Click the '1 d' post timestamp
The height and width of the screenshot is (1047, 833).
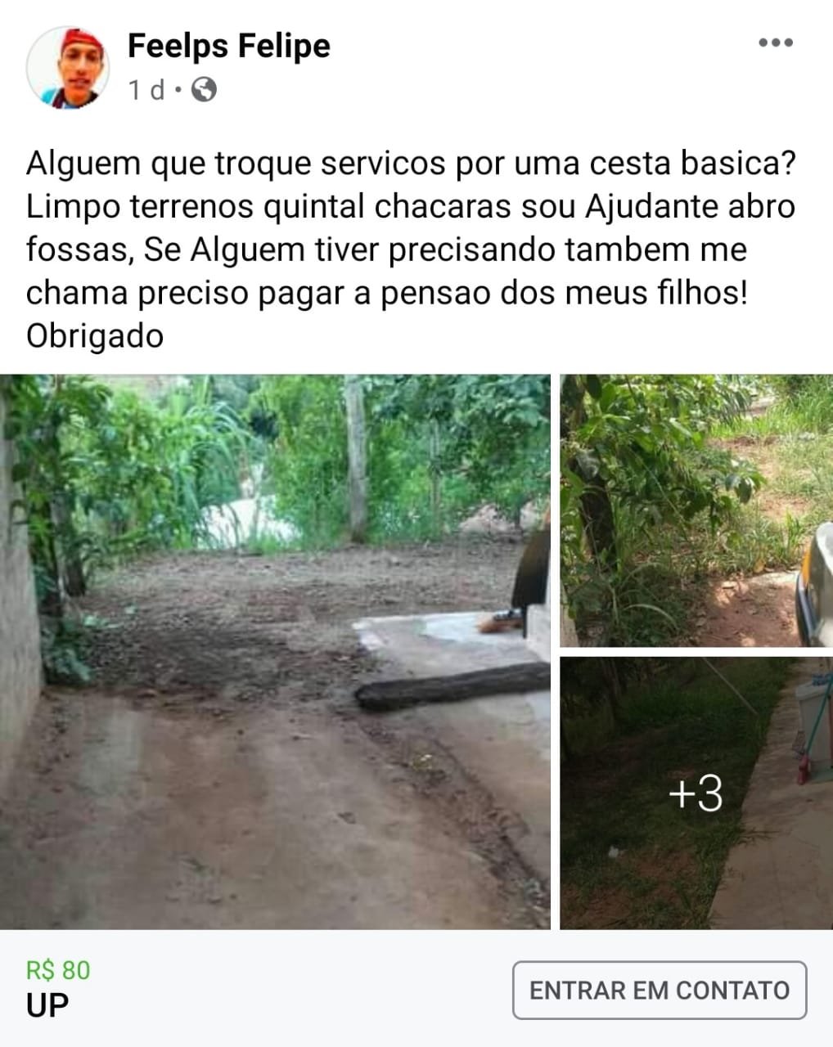coord(146,89)
